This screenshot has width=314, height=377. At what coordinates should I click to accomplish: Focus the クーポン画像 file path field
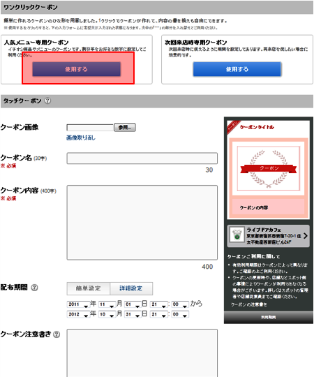(90, 128)
